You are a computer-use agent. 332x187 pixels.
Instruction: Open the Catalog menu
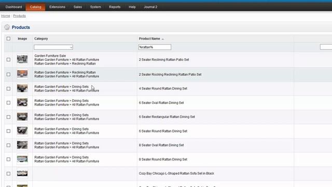coord(35,7)
